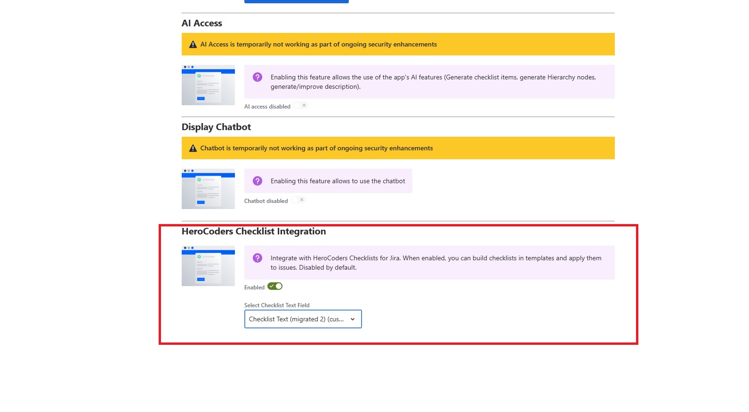Screen dimensions: 749x412
Task: Click the Display Chatbot preview thumbnail
Action: click(208, 189)
